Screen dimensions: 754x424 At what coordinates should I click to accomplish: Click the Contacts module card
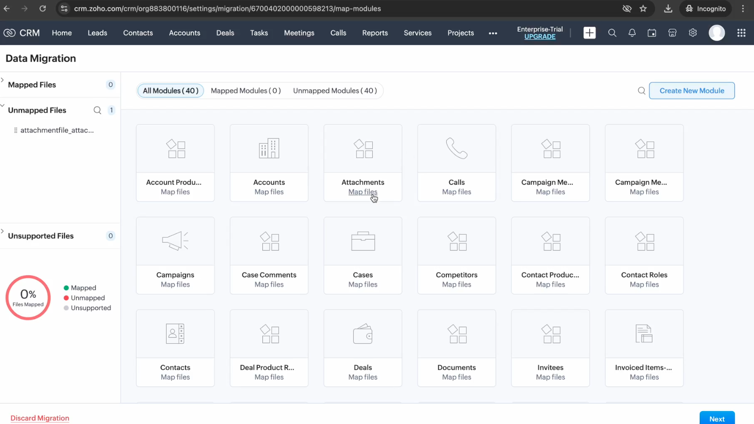click(x=175, y=348)
